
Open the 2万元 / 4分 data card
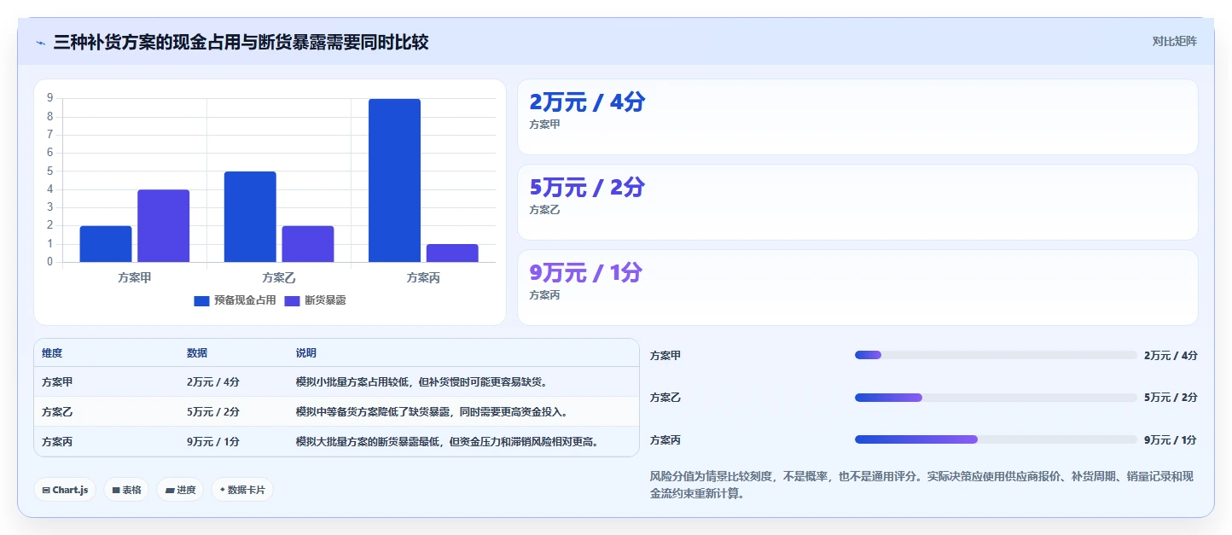[x=857, y=117]
